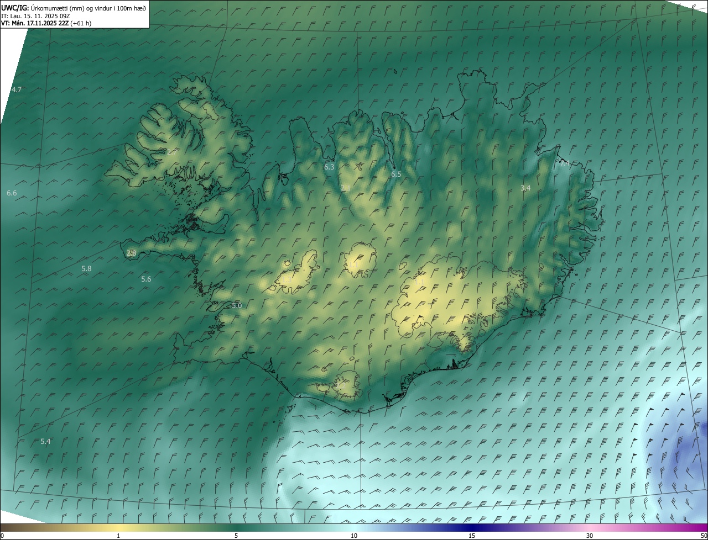Click the 5.0 value label on the map
Screen dimensions: 708x540
[237, 305]
